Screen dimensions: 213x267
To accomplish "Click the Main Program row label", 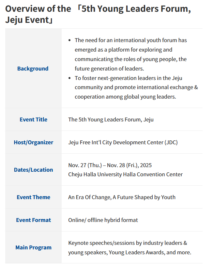I will coord(33,247).
